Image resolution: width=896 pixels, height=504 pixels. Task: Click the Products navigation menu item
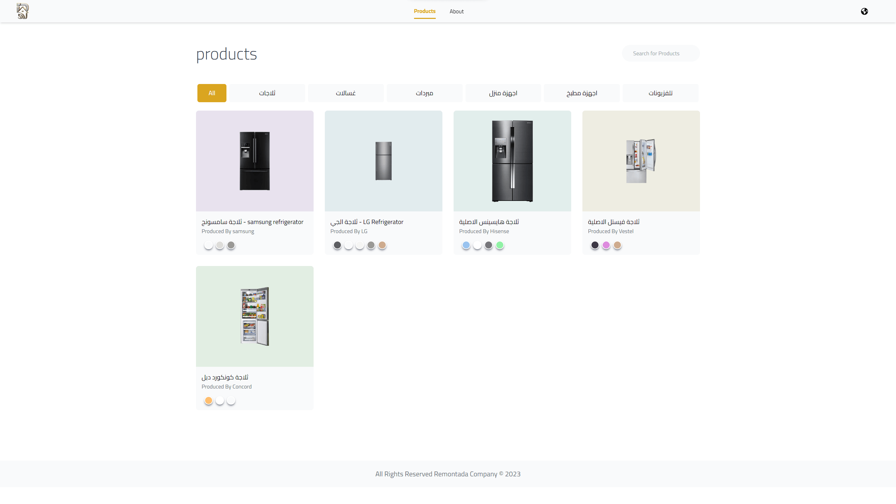point(425,11)
